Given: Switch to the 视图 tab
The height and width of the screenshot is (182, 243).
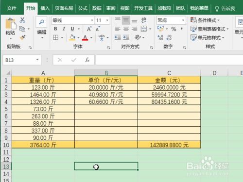Looking at the screenshot, I should [125, 8].
